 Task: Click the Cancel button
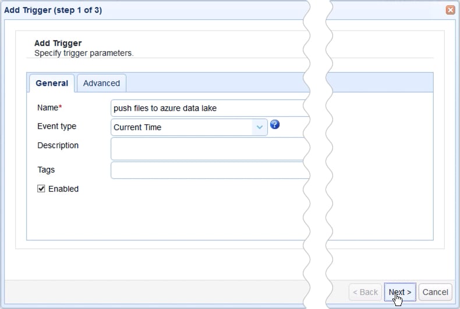click(x=435, y=292)
